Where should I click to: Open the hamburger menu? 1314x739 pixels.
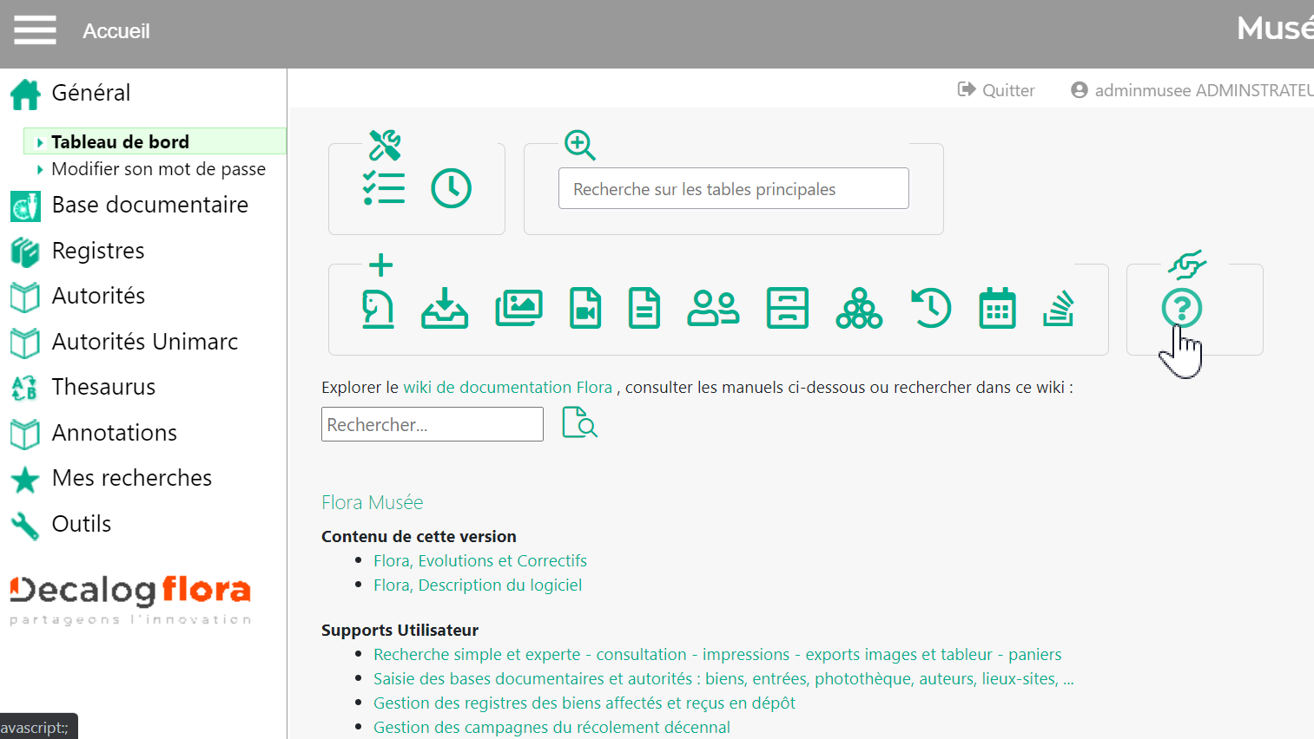(x=35, y=30)
